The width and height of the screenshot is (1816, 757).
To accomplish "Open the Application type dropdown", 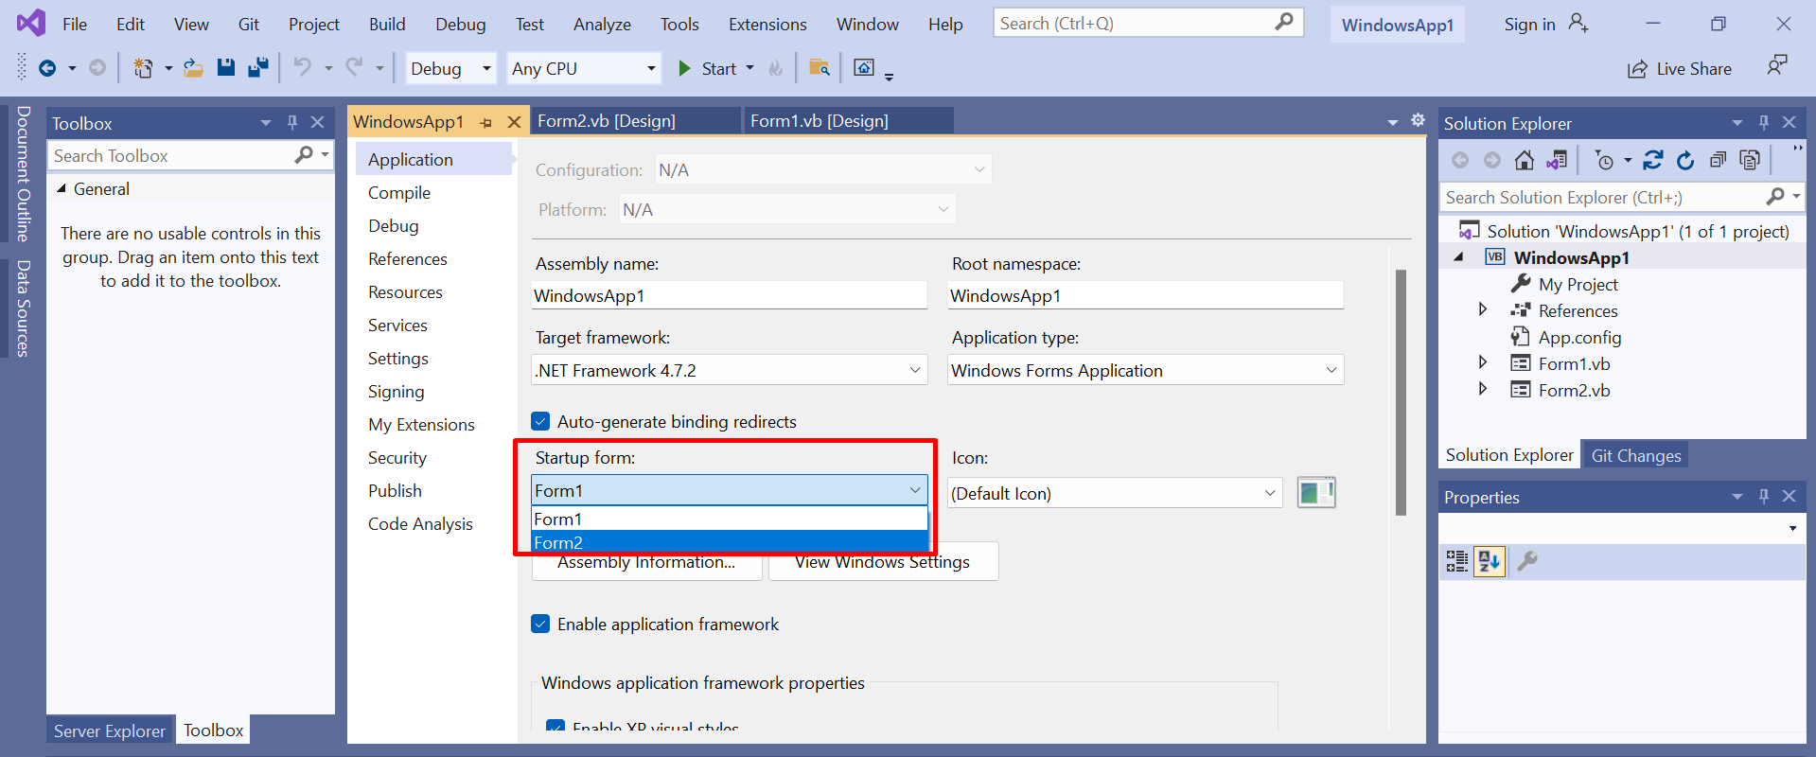I will [x=1145, y=370].
